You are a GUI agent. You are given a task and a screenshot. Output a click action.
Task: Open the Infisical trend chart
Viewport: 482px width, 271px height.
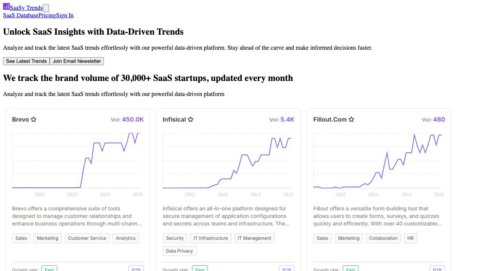coord(227,162)
